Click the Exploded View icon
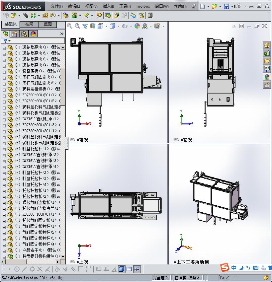The image size is (272, 282). (116, 16)
